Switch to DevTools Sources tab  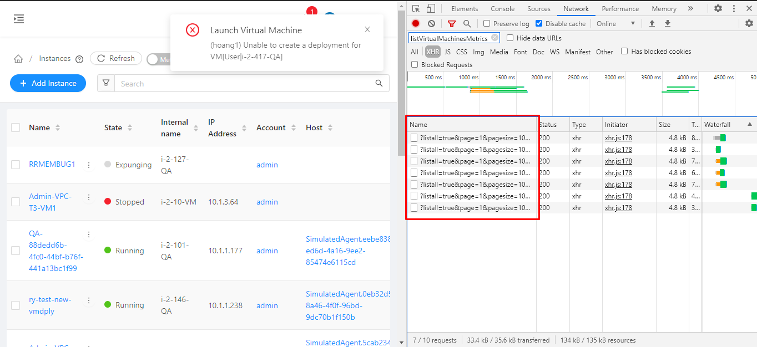coord(539,9)
